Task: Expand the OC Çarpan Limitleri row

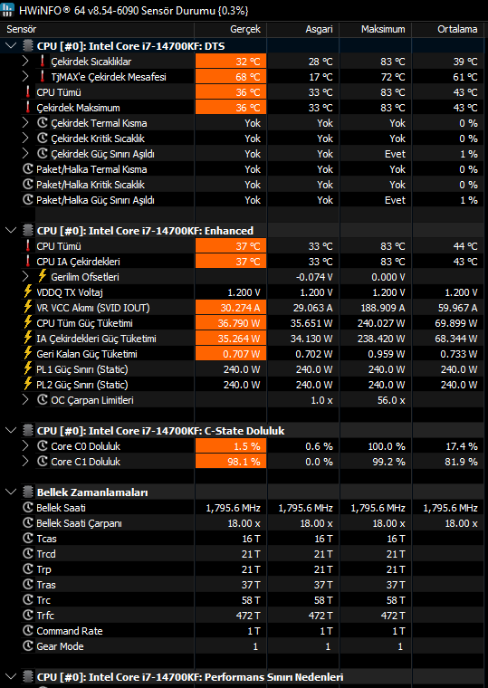Action: (x=26, y=400)
